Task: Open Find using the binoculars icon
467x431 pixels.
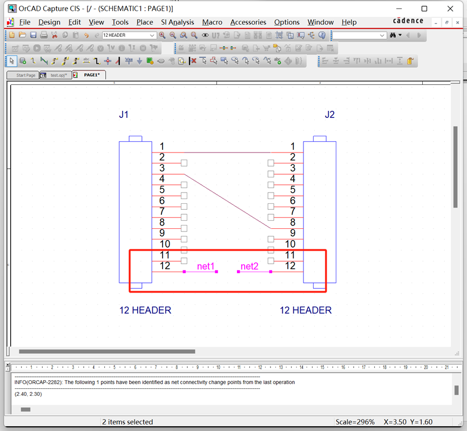Action: pyautogui.click(x=394, y=35)
